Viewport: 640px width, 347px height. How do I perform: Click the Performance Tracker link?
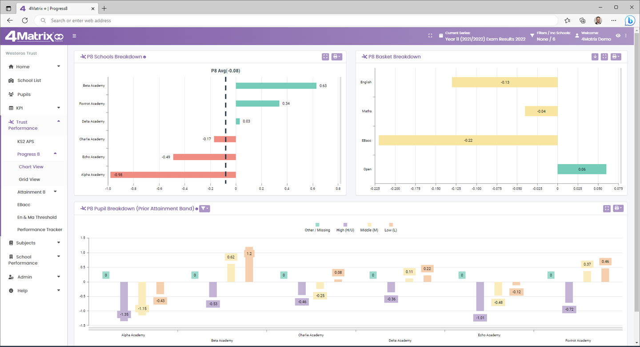[x=40, y=230]
